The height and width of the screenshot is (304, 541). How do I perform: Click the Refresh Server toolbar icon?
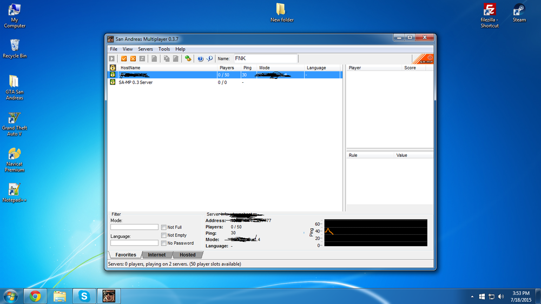pos(142,58)
